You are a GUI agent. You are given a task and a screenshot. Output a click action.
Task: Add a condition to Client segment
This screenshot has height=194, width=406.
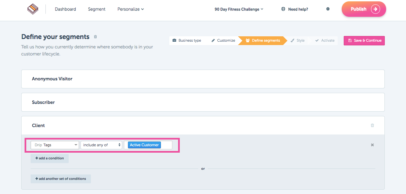point(49,158)
